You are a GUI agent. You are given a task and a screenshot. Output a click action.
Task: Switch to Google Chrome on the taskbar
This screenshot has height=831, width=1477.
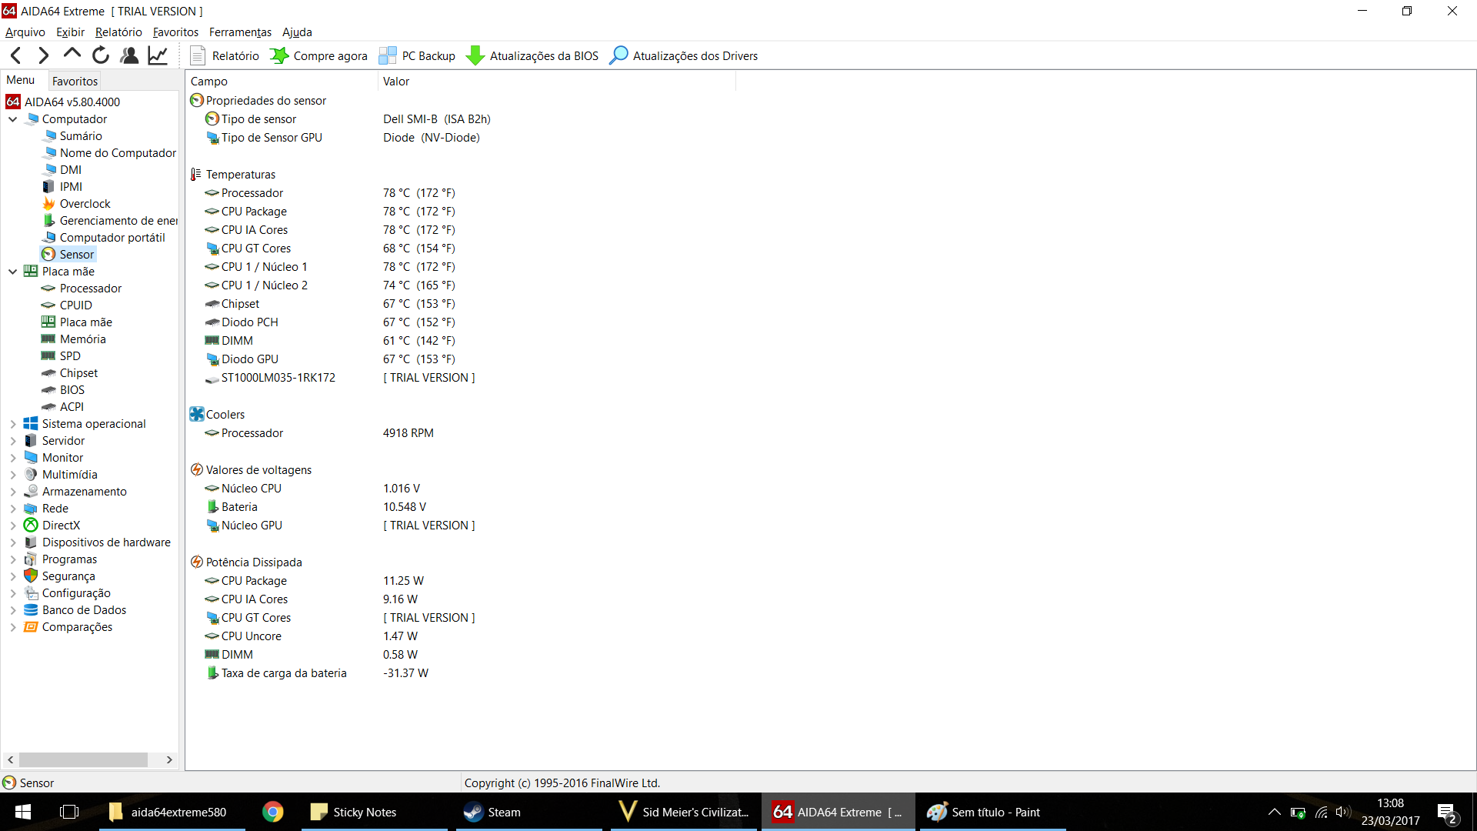[273, 812]
